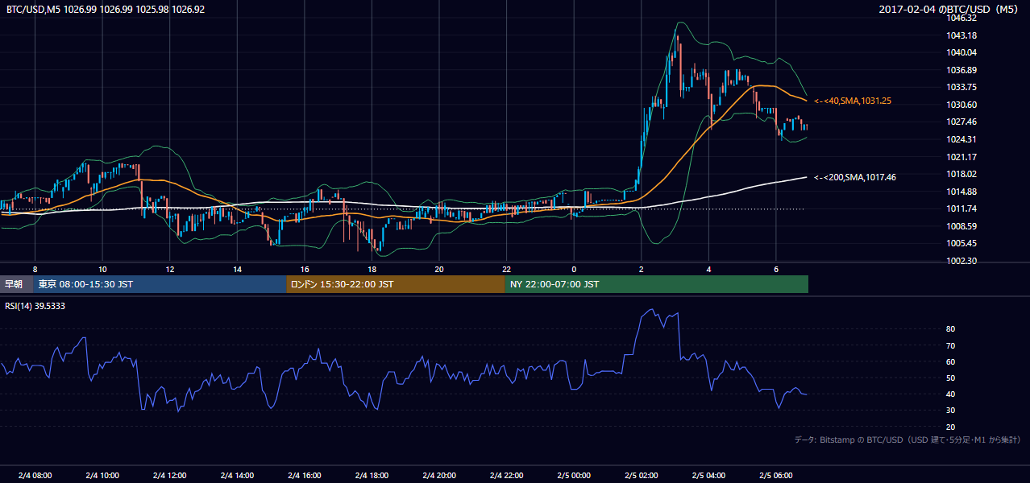Screen dimensions: 1030x483
Task: Click hour label 14 under price chart
Action: click(237, 269)
